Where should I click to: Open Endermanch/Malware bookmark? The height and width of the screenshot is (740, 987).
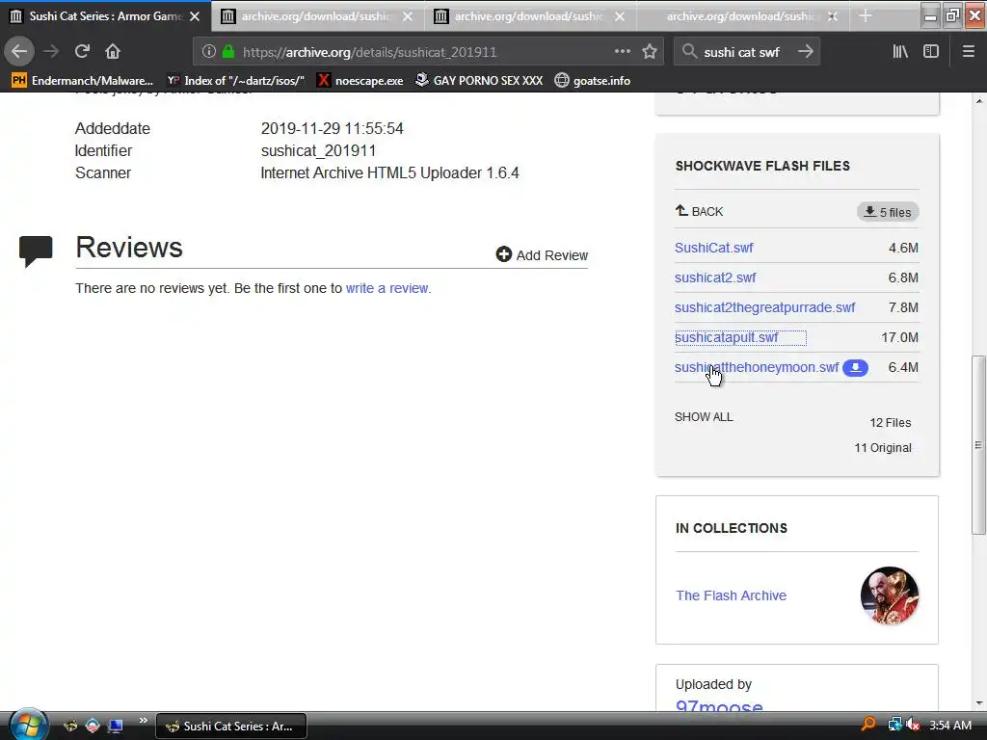click(x=83, y=81)
